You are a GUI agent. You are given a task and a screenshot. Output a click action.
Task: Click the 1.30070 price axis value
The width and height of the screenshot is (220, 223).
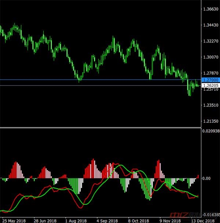click(211, 57)
